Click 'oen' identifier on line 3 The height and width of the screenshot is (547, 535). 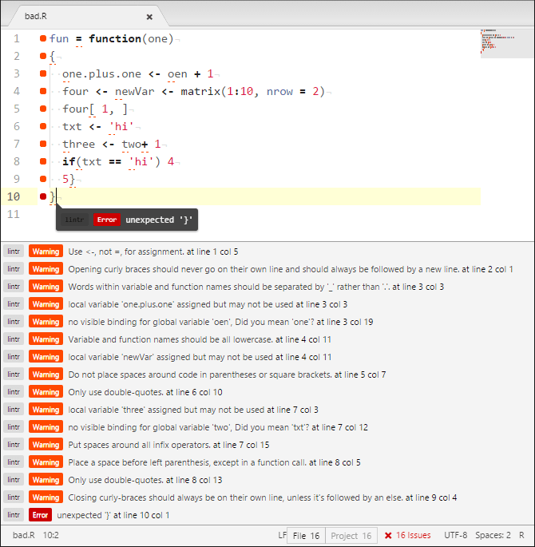177,74
